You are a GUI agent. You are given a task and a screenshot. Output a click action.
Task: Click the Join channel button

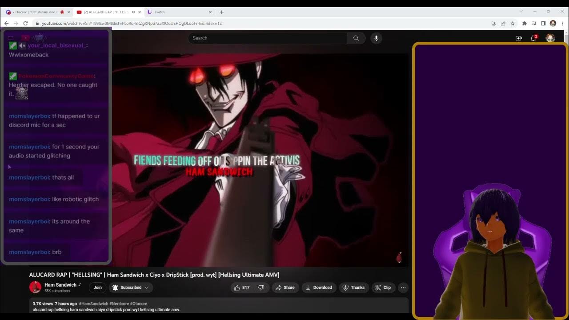tap(97, 288)
